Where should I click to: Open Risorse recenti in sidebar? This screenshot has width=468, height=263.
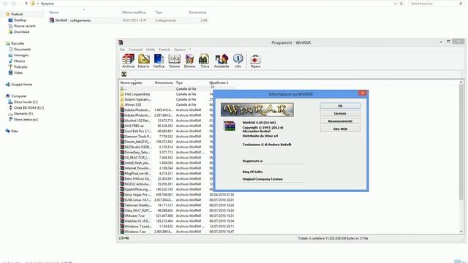22,26
